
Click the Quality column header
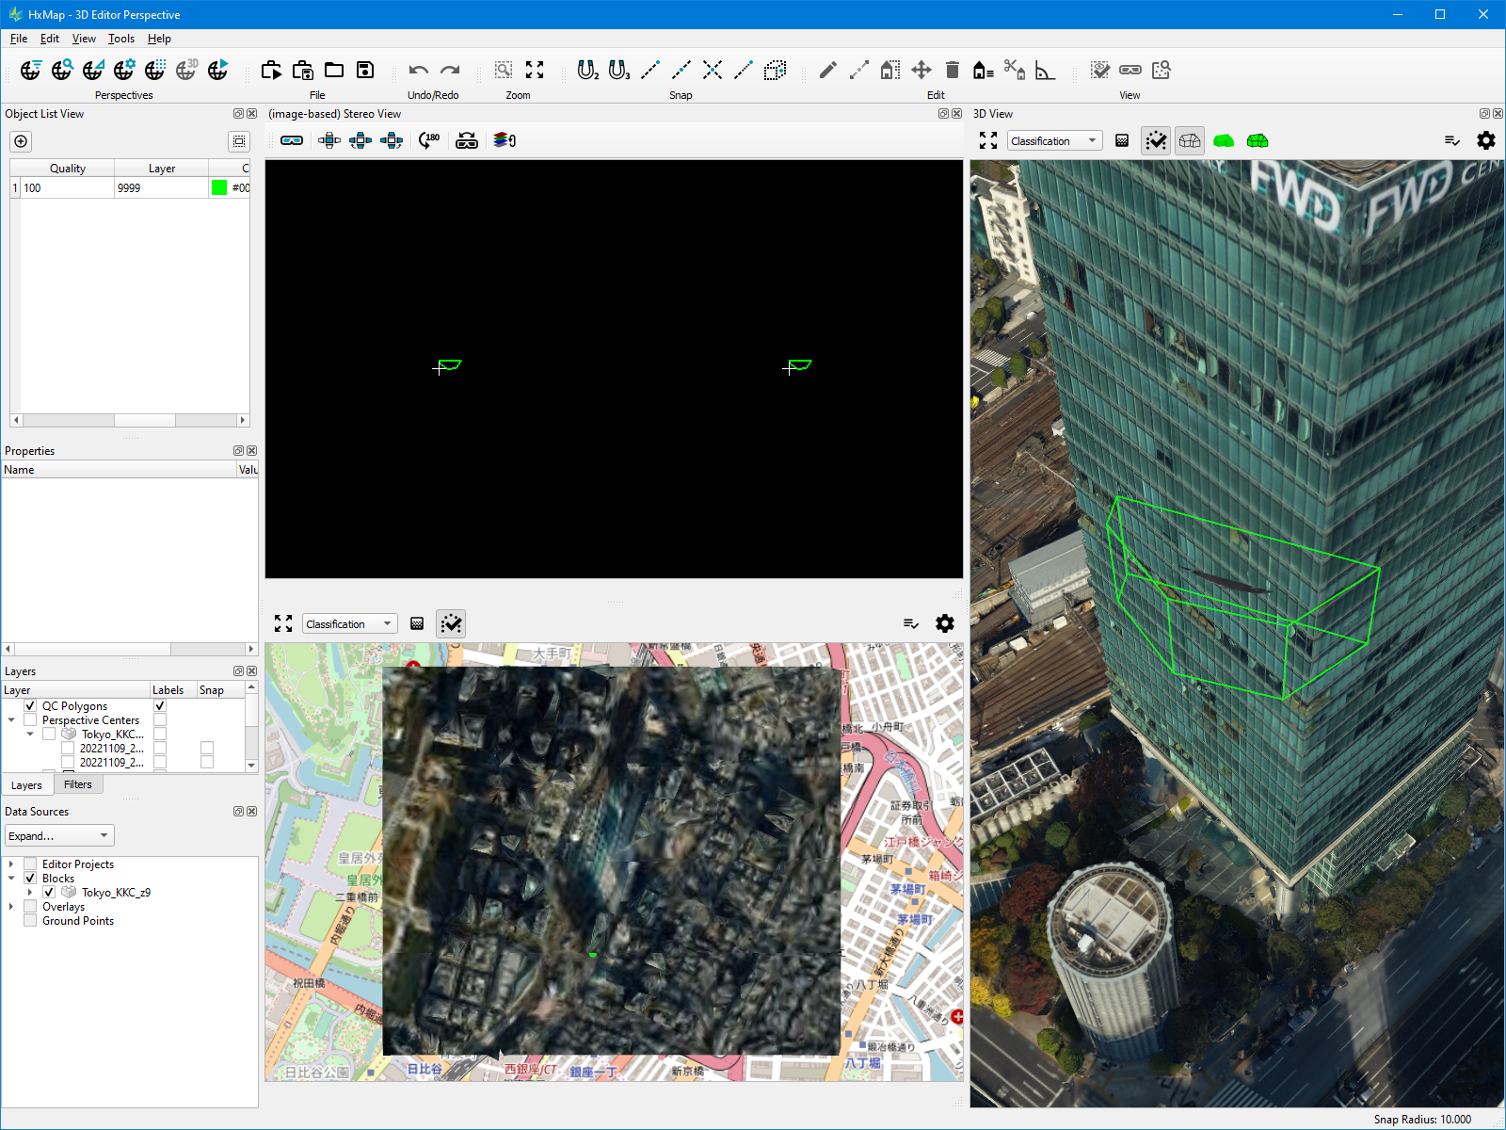[x=68, y=168]
